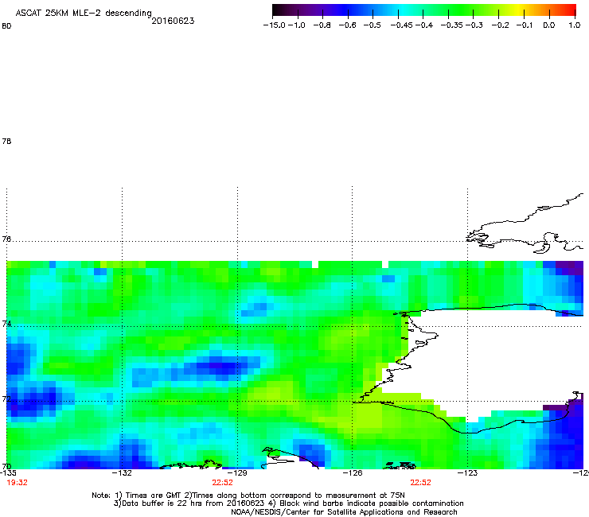Click the latitude label '80'
The image size is (589, 517).
tap(6, 26)
